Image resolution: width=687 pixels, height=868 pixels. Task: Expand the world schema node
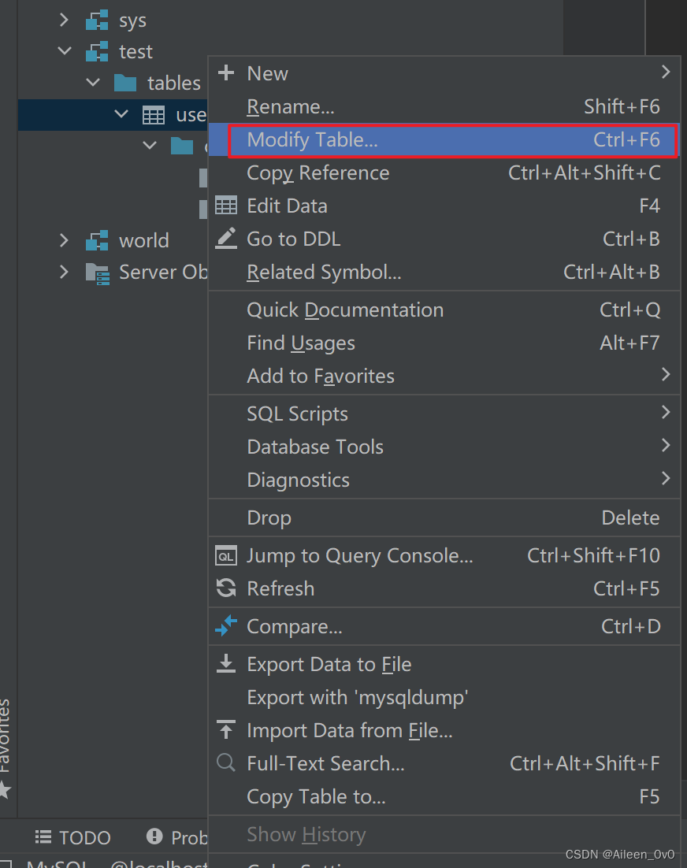click(65, 240)
